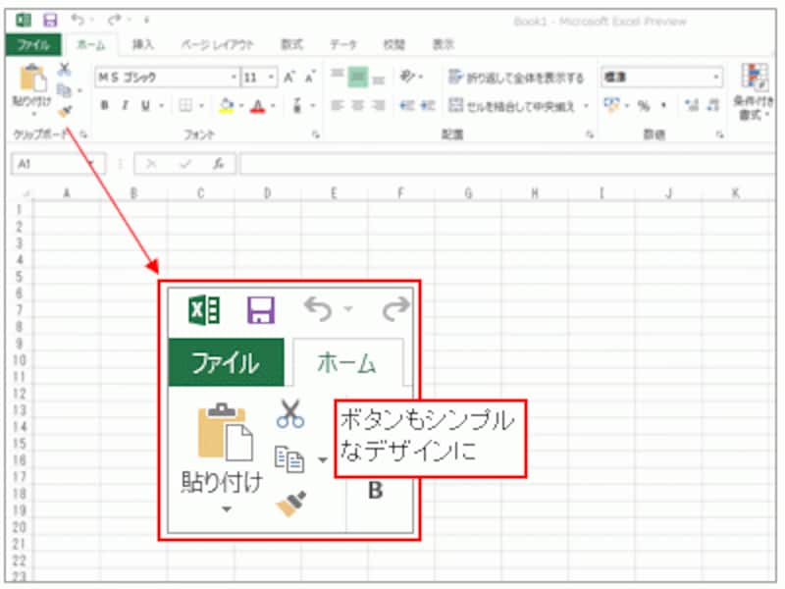Click the Decrease Indent icon
785x589 pixels.
coord(406,106)
